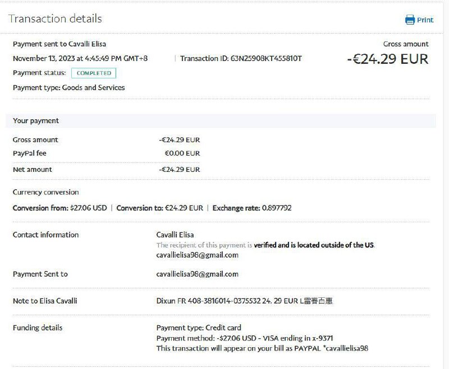Click the PayPal fee €0.00 EUR value
This screenshot has width=449, height=369.
coord(182,153)
